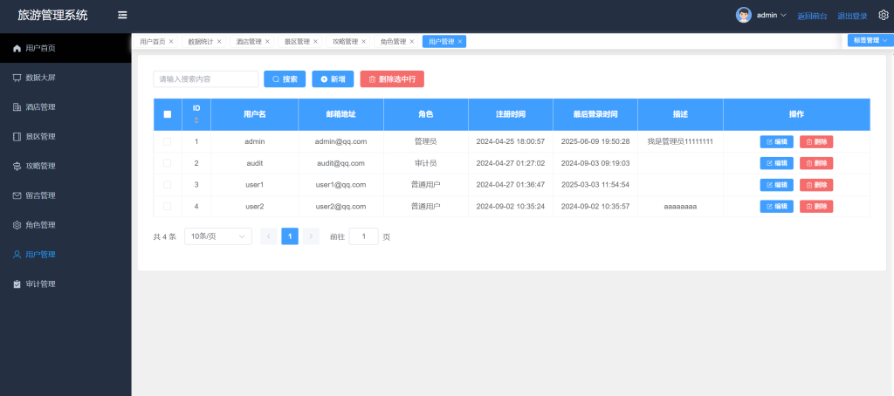Switch to the 用户首页 tab

(x=152, y=42)
